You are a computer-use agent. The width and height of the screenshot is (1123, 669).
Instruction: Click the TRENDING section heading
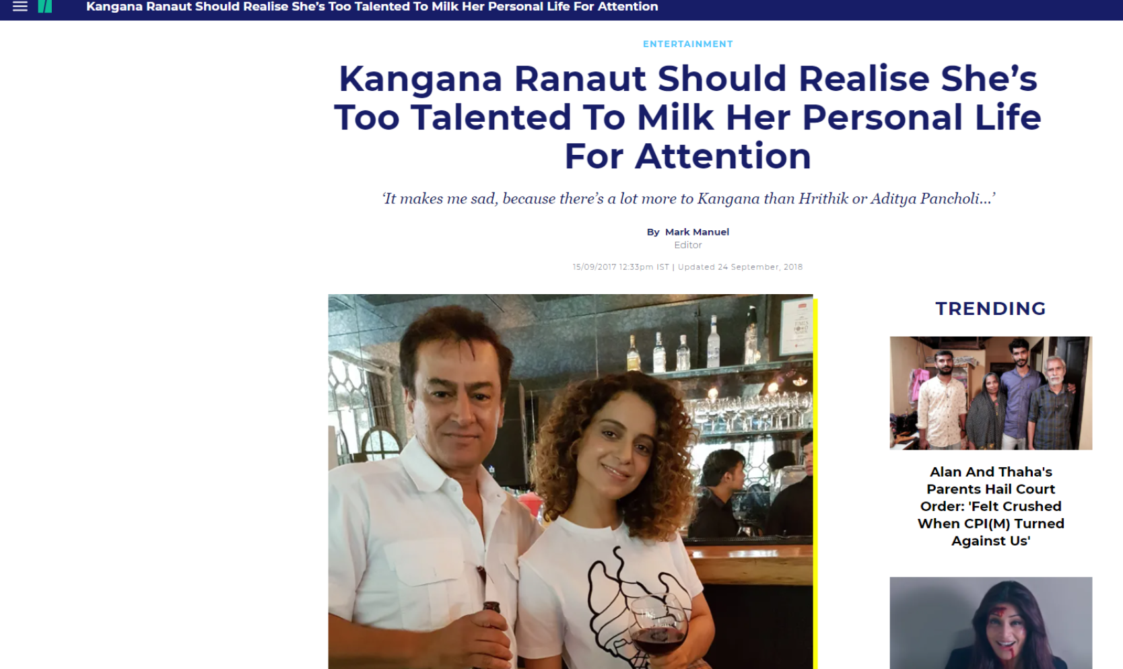990,308
